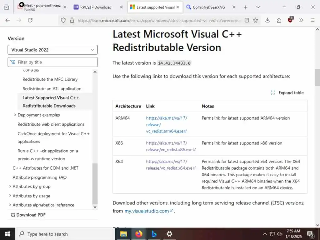Toggle reader view icon in address bar
Viewport: 320px width, 240px height.
pos(247,20)
